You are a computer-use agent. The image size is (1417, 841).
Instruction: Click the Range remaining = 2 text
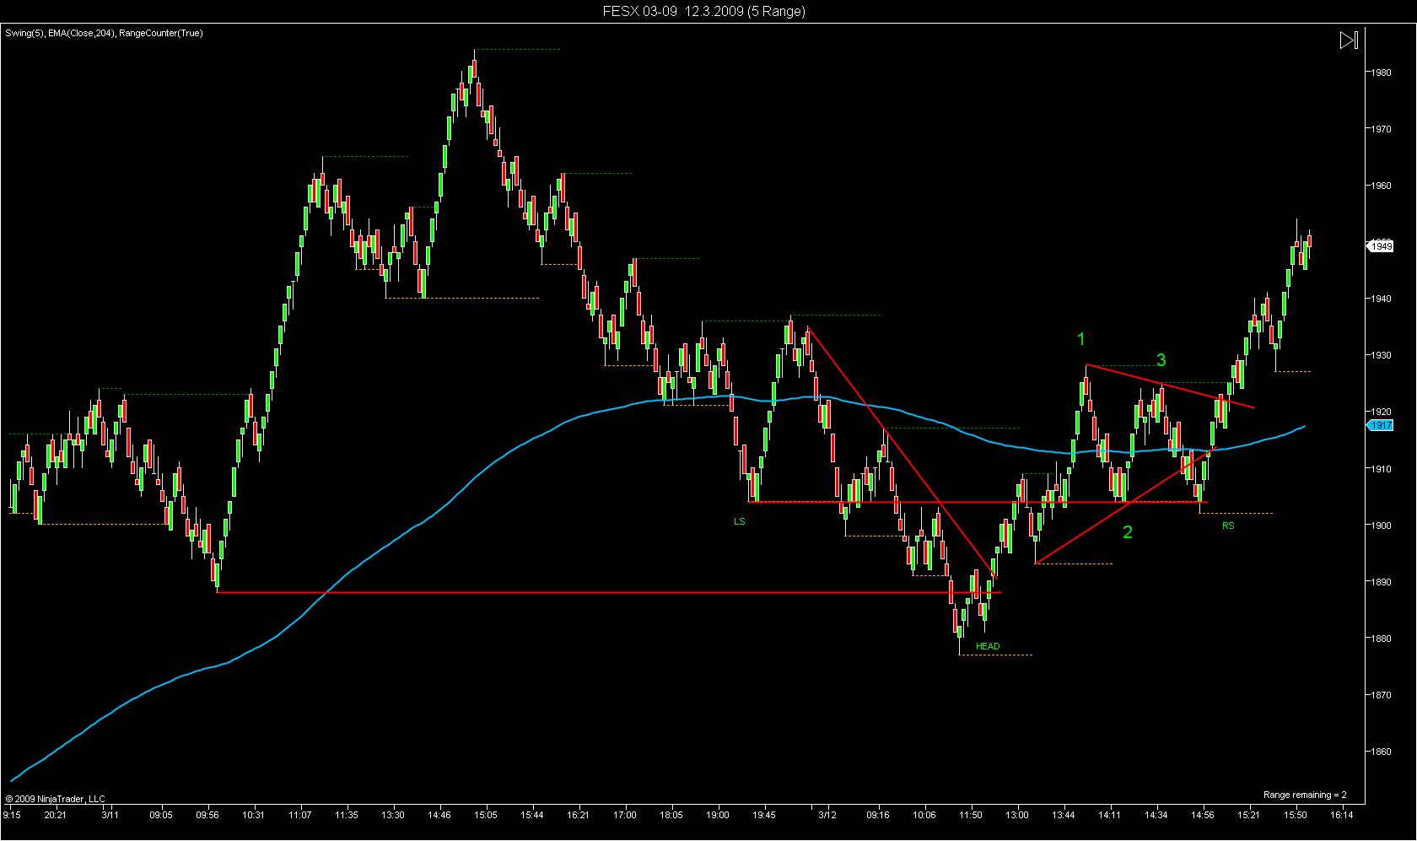(1305, 795)
